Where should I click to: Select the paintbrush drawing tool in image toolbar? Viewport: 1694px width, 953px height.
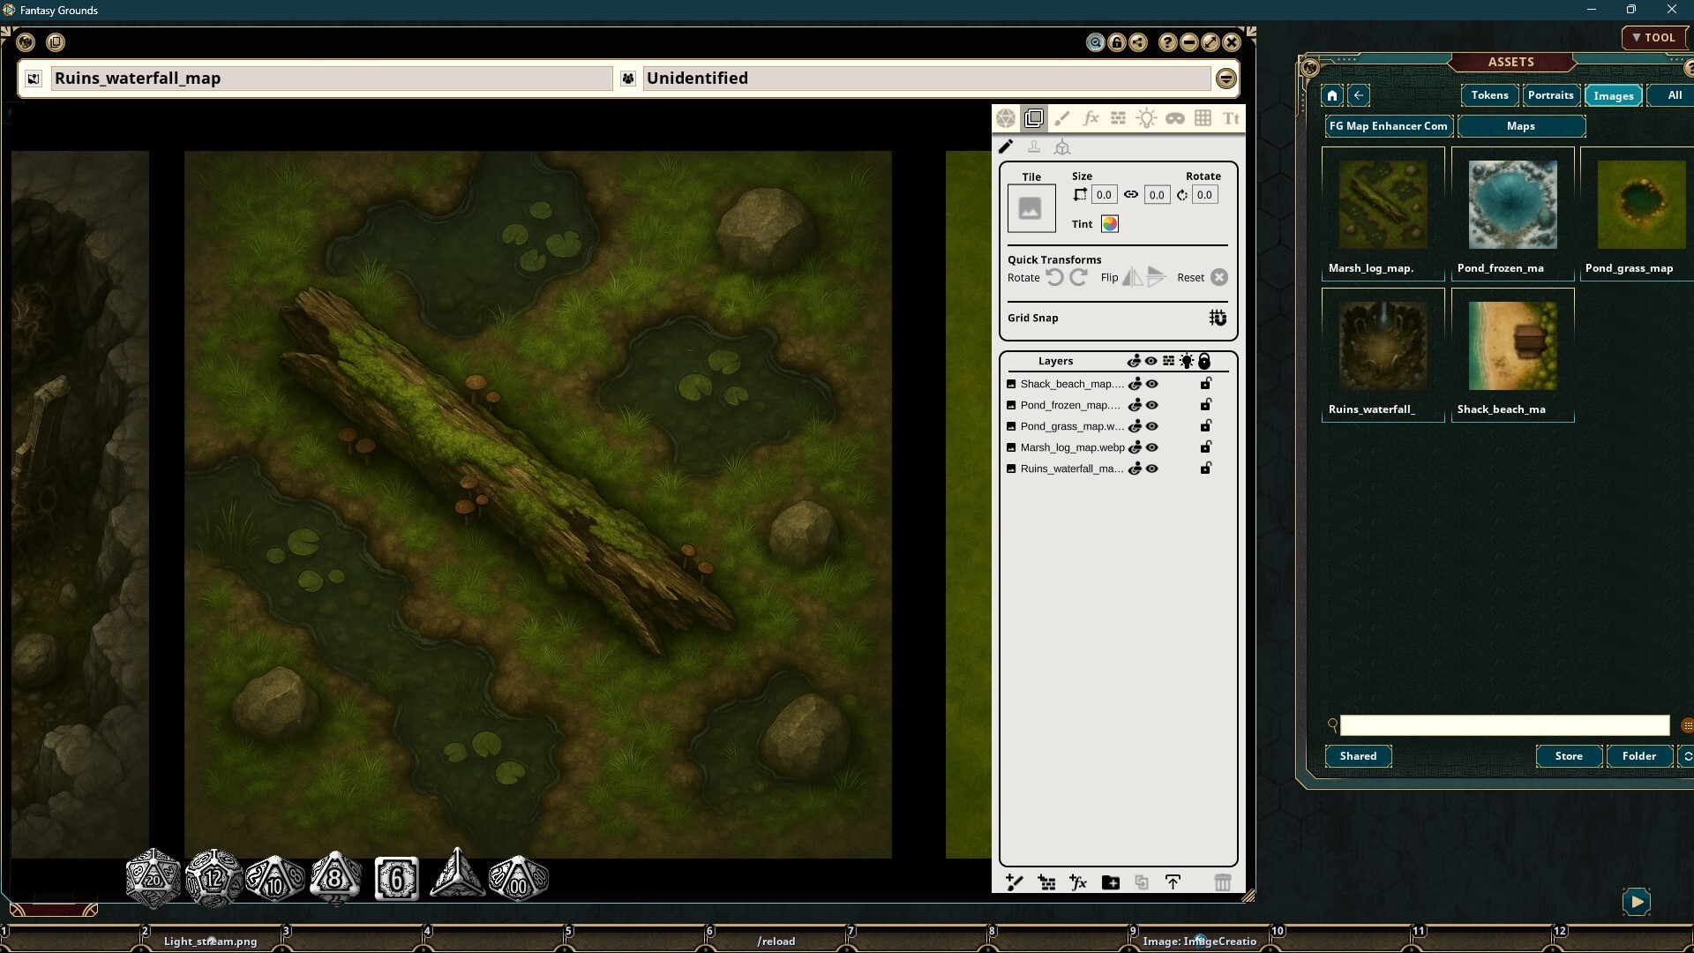[x=1062, y=117]
